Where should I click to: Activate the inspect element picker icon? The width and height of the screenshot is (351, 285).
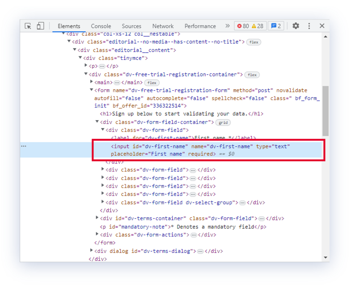click(28, 26)
